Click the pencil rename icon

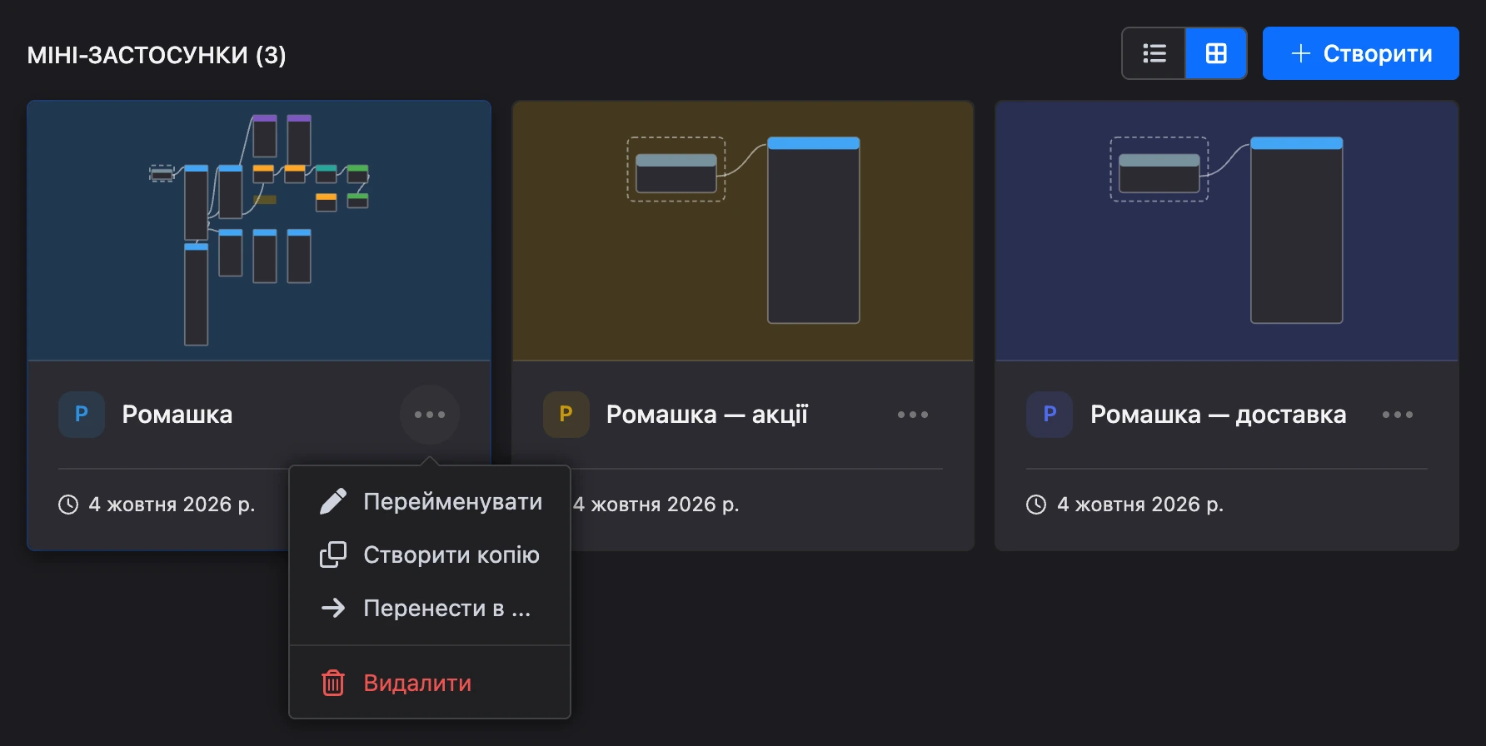333,501
